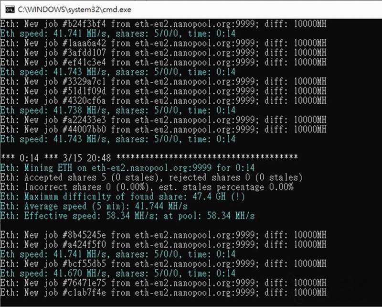Select the line with job #8b45245e
Screen dimensions: 382x307
pos(163,235)
